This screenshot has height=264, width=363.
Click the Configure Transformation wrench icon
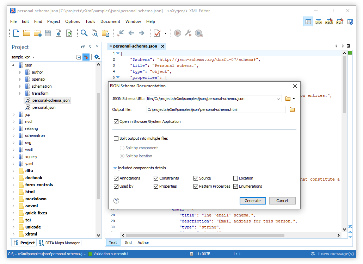[188, 33]
